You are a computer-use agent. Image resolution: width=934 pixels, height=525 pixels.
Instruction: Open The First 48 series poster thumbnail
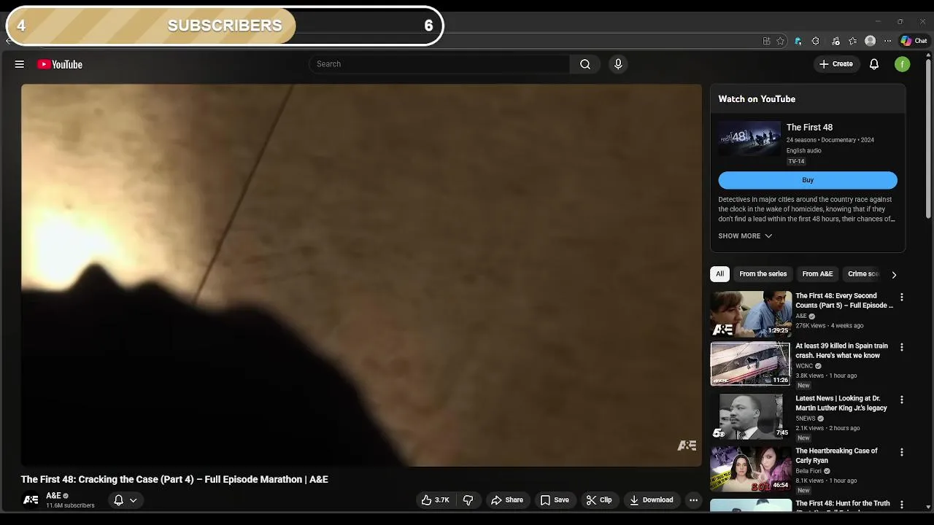[749, 139]
